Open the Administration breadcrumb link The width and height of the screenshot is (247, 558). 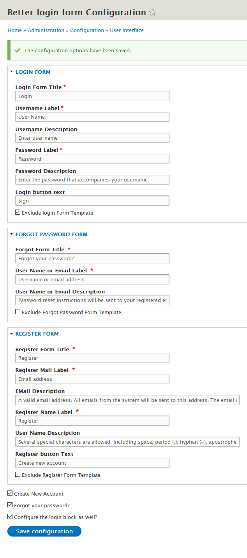46,30
